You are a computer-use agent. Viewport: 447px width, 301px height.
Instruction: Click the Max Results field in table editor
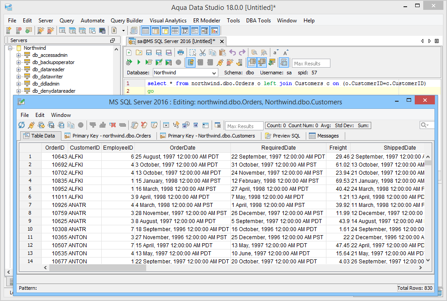[243, 126]
